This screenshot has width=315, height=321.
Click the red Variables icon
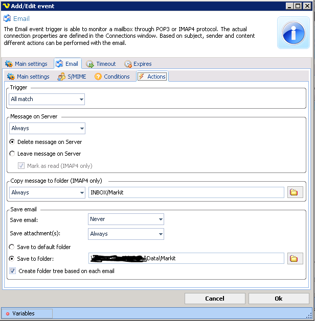[x=7, y=313]
